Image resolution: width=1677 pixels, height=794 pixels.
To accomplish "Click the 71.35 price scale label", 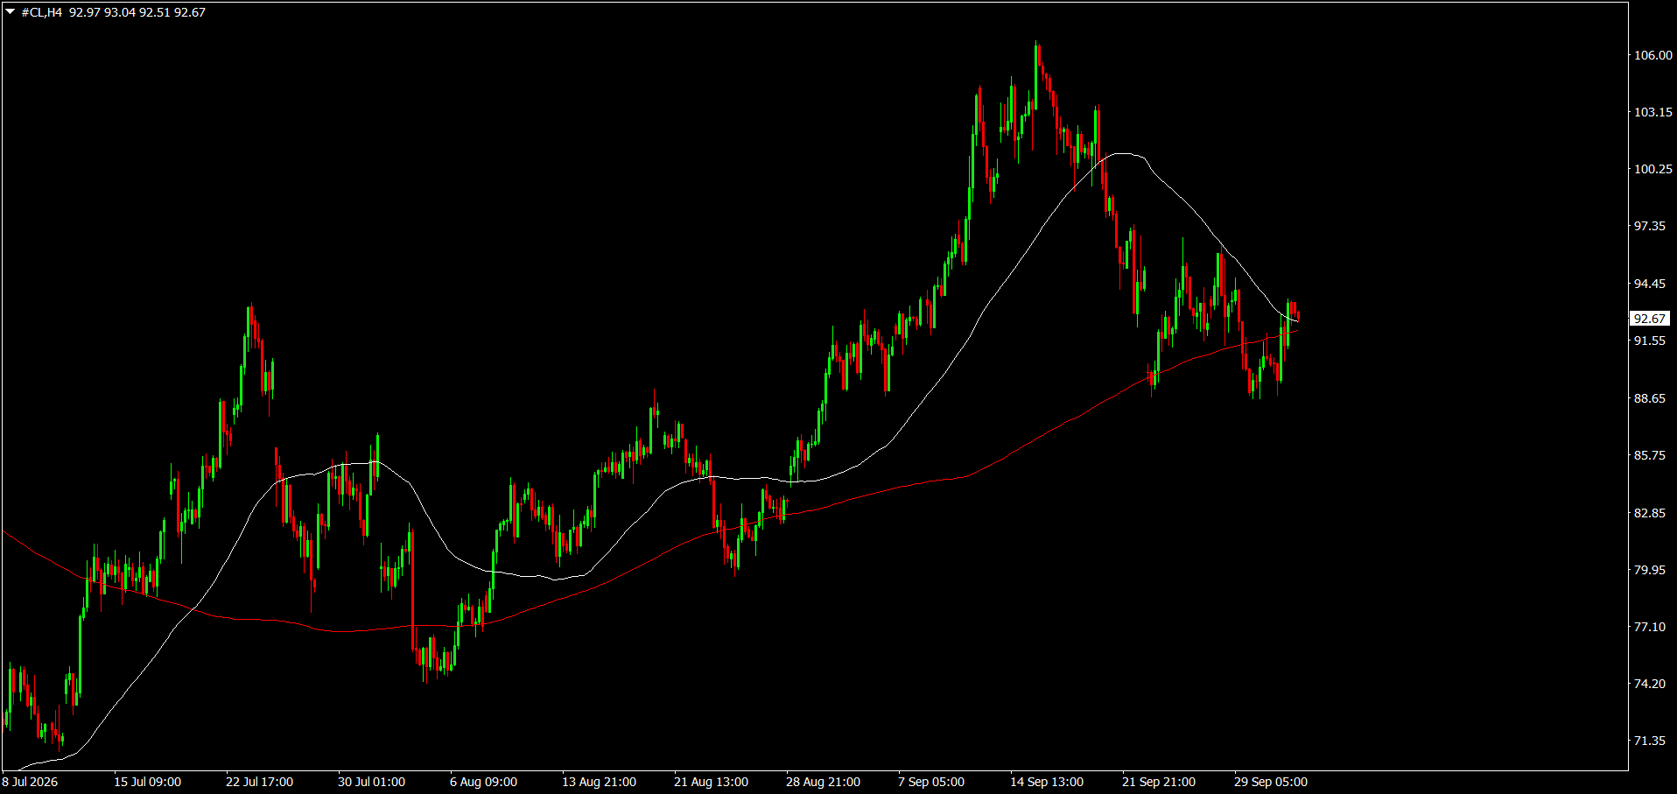I will 1650,741.
